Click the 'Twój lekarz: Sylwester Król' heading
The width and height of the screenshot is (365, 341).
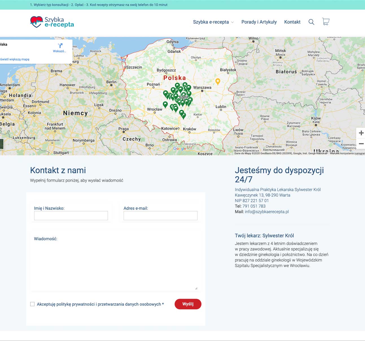pyautogui.click(x=264, y=236)
